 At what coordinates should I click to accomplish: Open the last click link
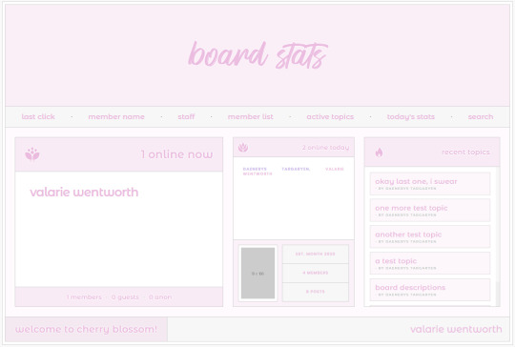pyautogui.click(x=38, y=117)
